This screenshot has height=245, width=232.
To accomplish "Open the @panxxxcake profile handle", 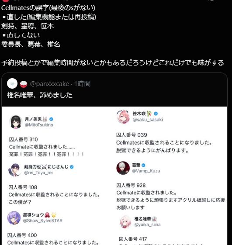I will coord(49,84).
